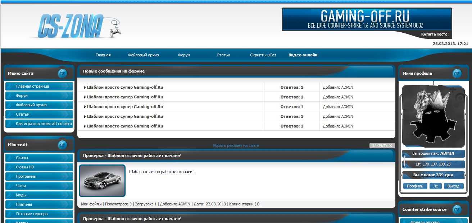Screen dimensions: 472x223
Task: Click the Лс messages button
Action: coord(436,186)
